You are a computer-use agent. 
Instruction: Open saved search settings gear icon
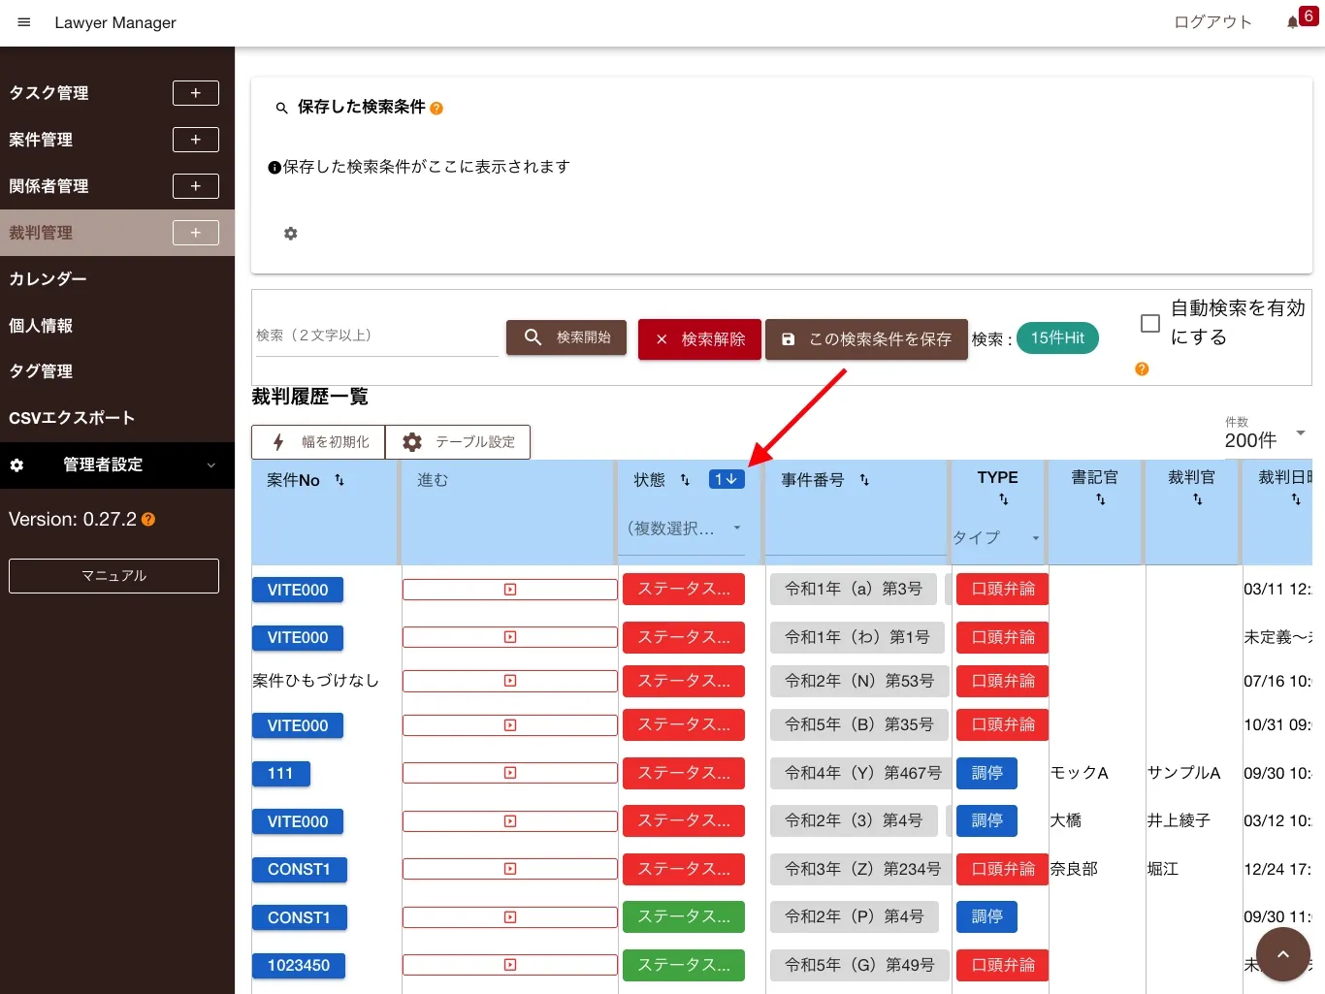(x=290, y=234)
